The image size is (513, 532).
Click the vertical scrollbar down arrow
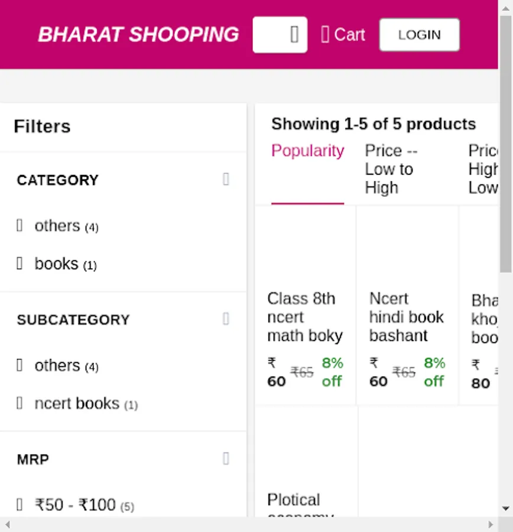[x=506, y=509]
